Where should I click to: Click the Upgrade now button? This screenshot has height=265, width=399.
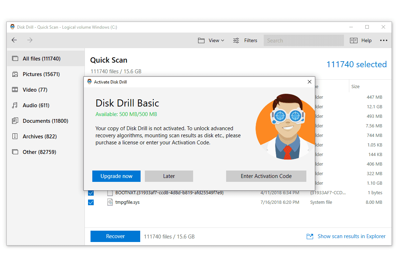(116, 176)
